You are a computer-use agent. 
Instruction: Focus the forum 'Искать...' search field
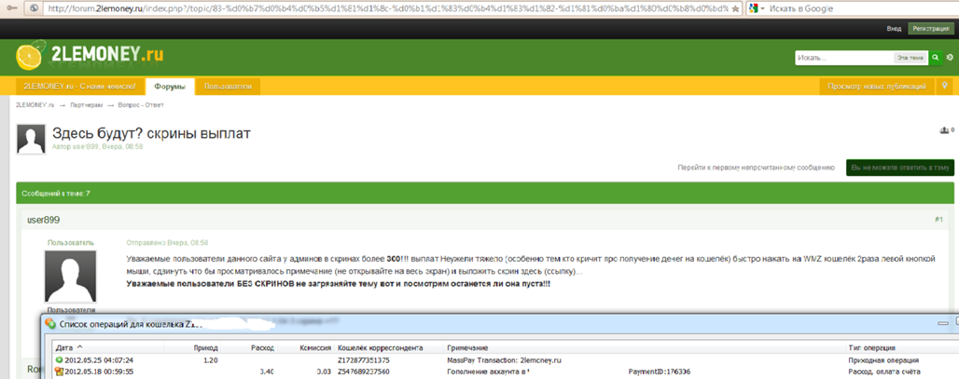pos(844,58)
